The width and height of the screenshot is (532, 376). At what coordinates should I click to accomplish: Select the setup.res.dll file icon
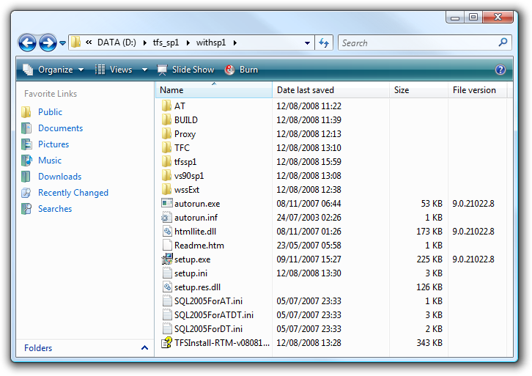point(167,287)
